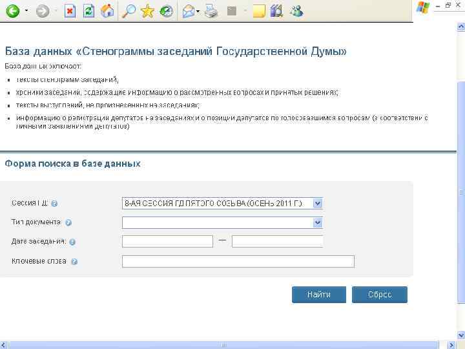Click the Форма поиска в базе данных heading
Viewport: 465px width, 349px height.
(x=72, y=164)
